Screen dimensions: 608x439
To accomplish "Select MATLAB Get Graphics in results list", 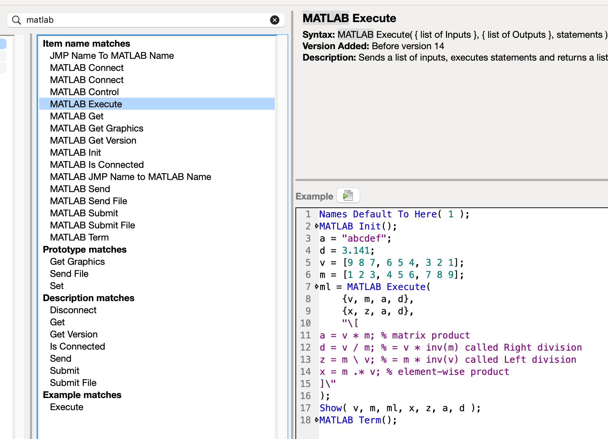I will 96,128.
